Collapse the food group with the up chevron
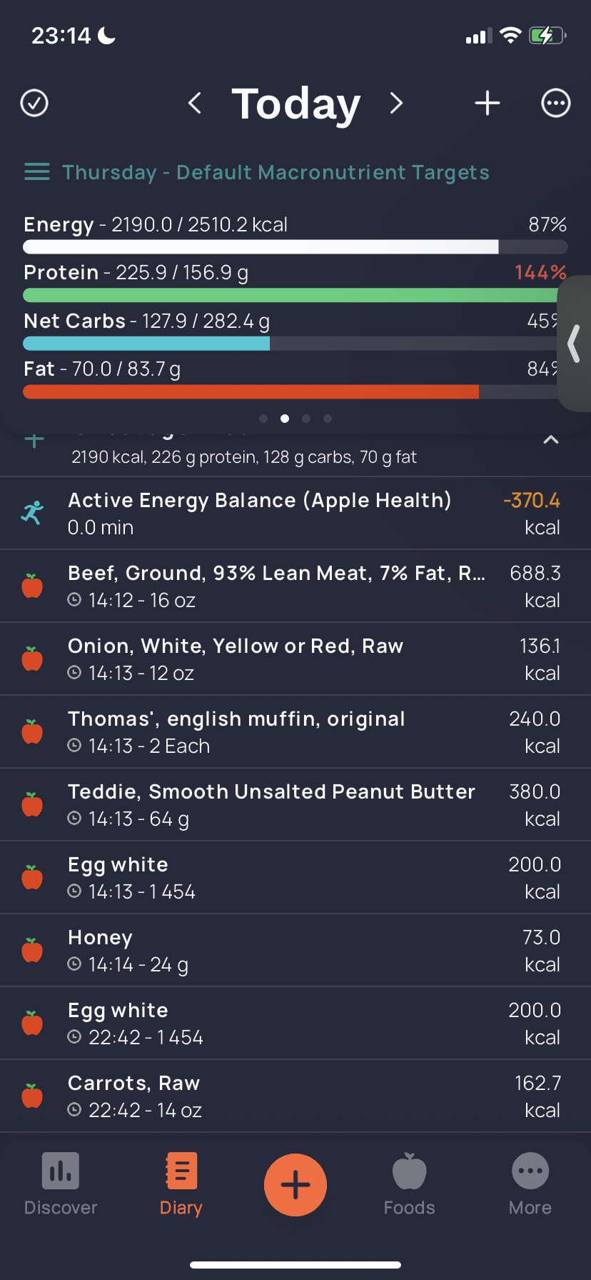 click(x=551, y=440)
